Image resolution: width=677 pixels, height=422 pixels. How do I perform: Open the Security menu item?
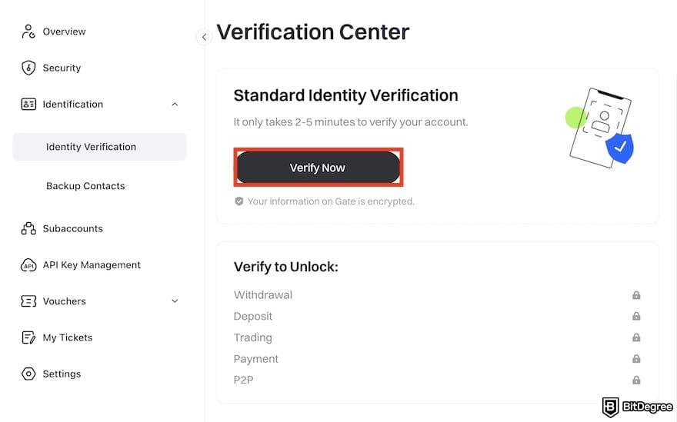click(62, 68)
